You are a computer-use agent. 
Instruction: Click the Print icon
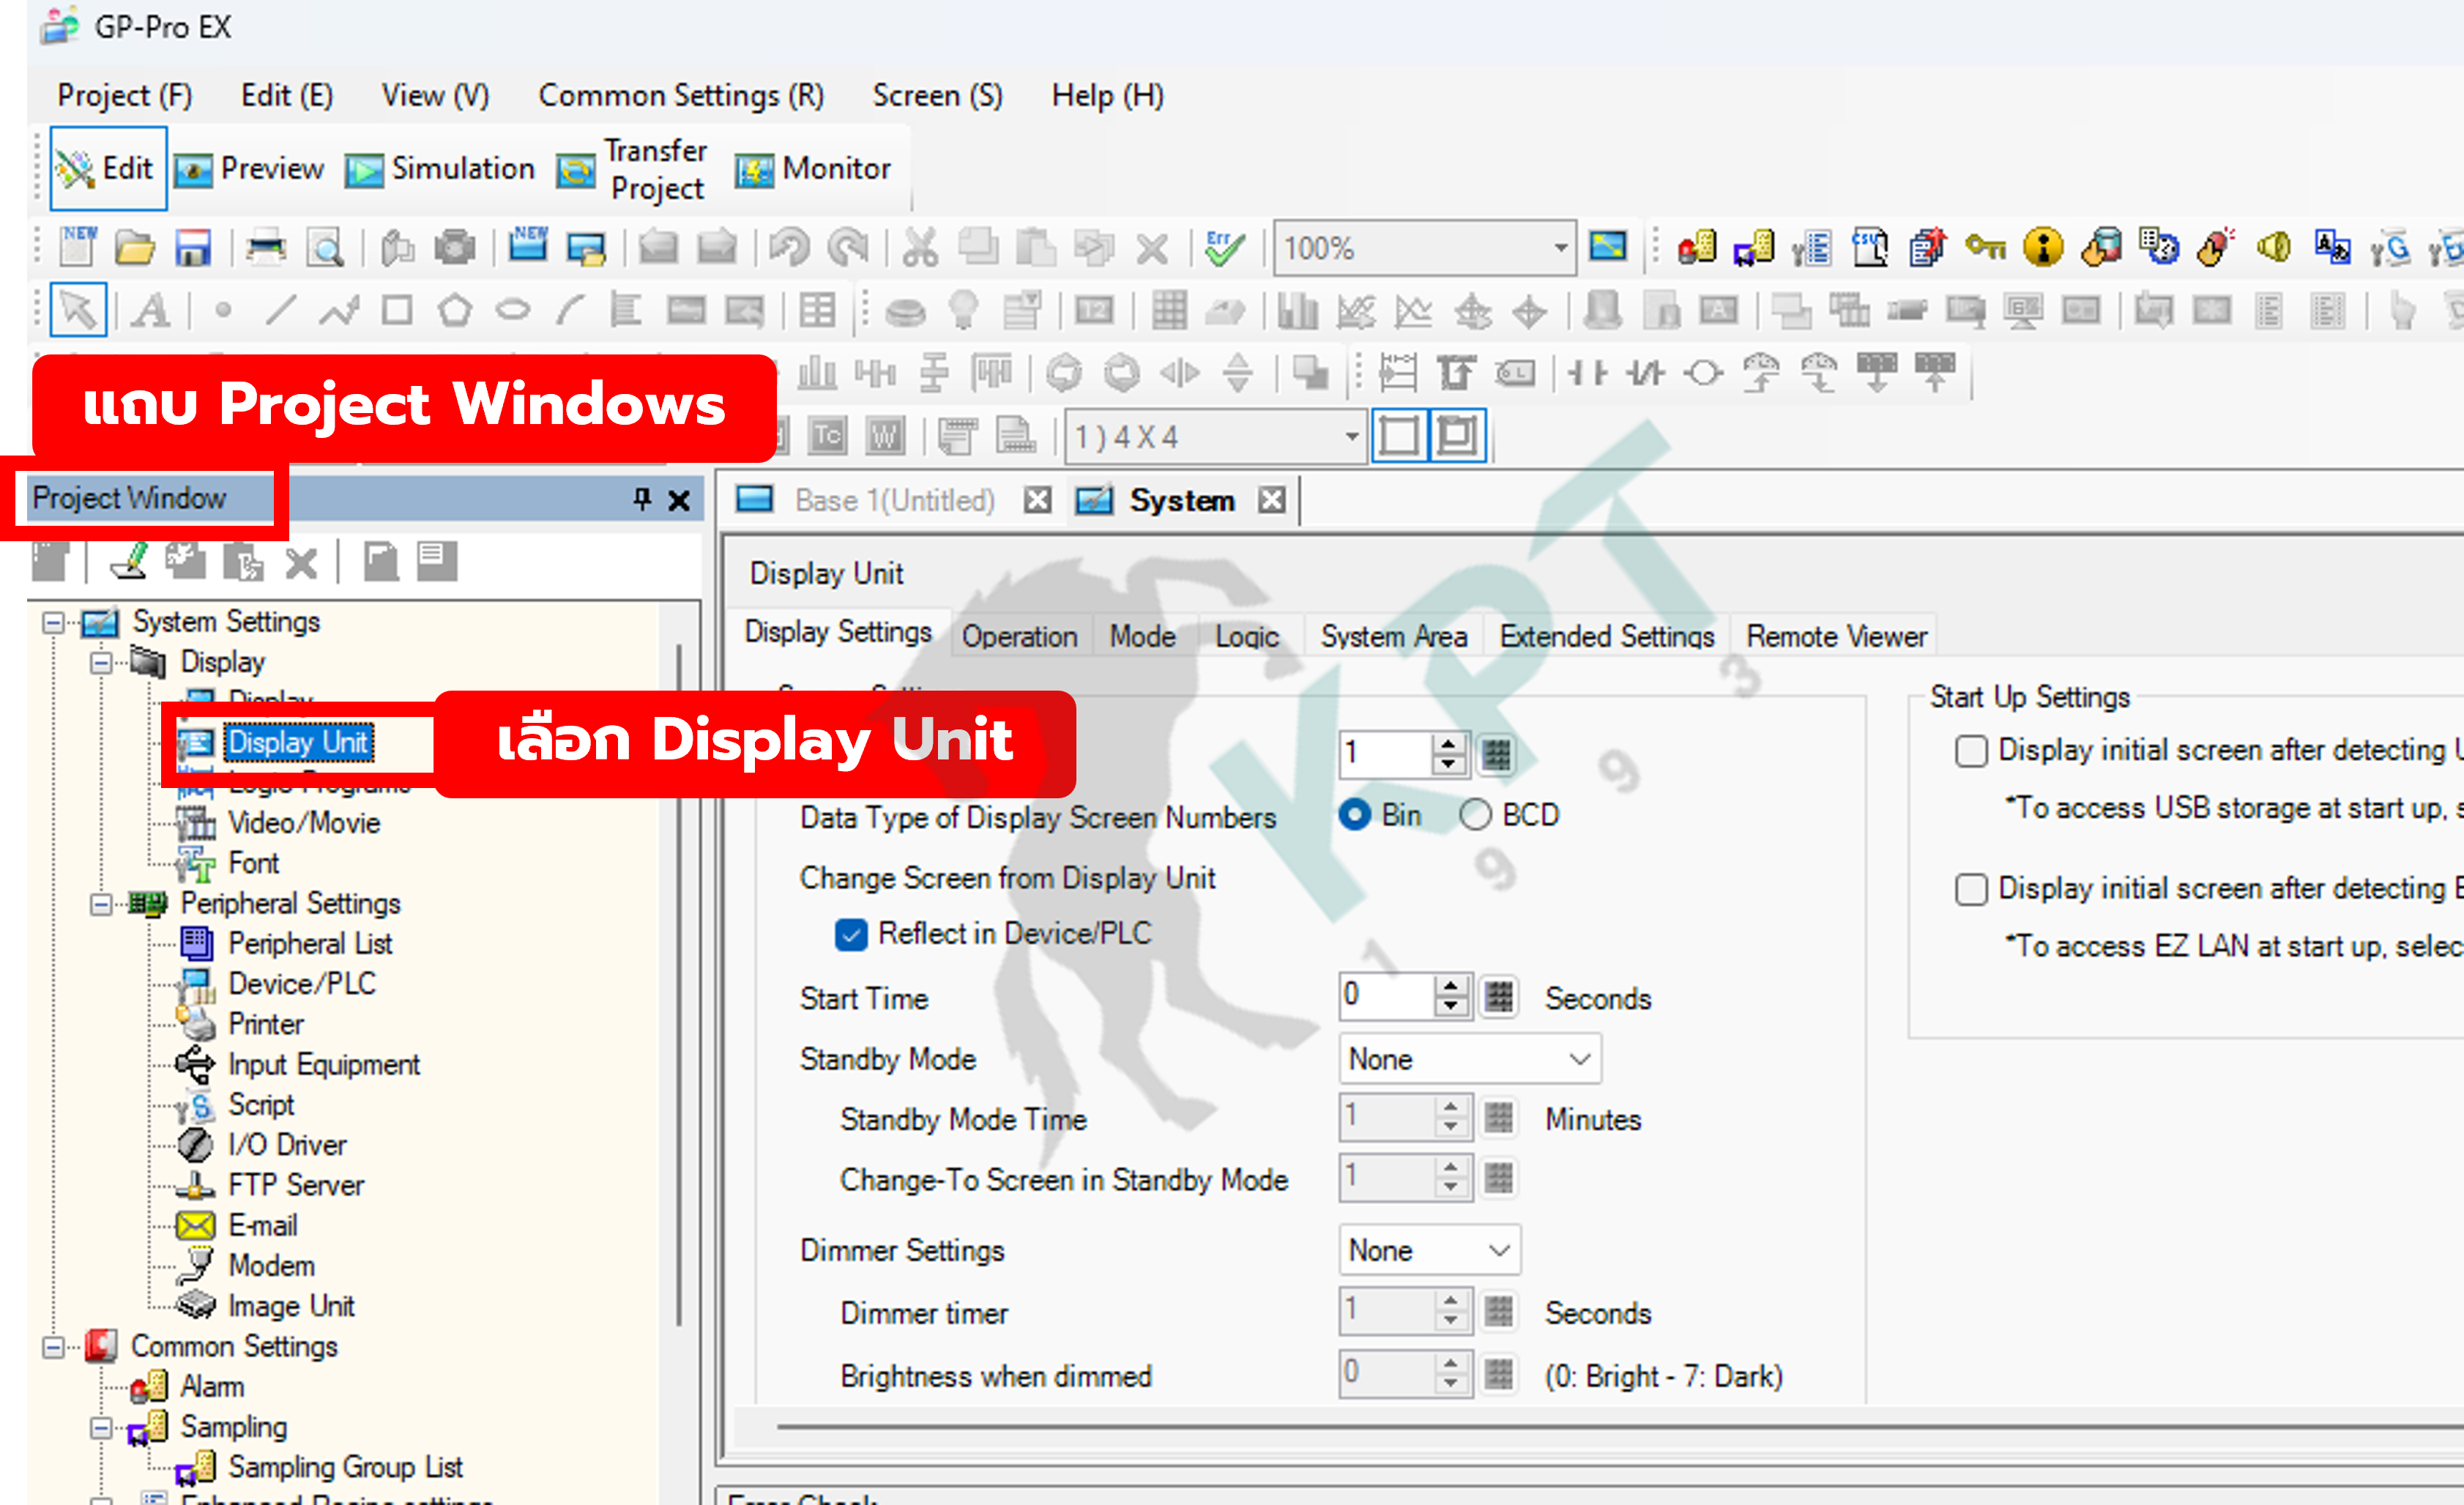click(266, 247)
